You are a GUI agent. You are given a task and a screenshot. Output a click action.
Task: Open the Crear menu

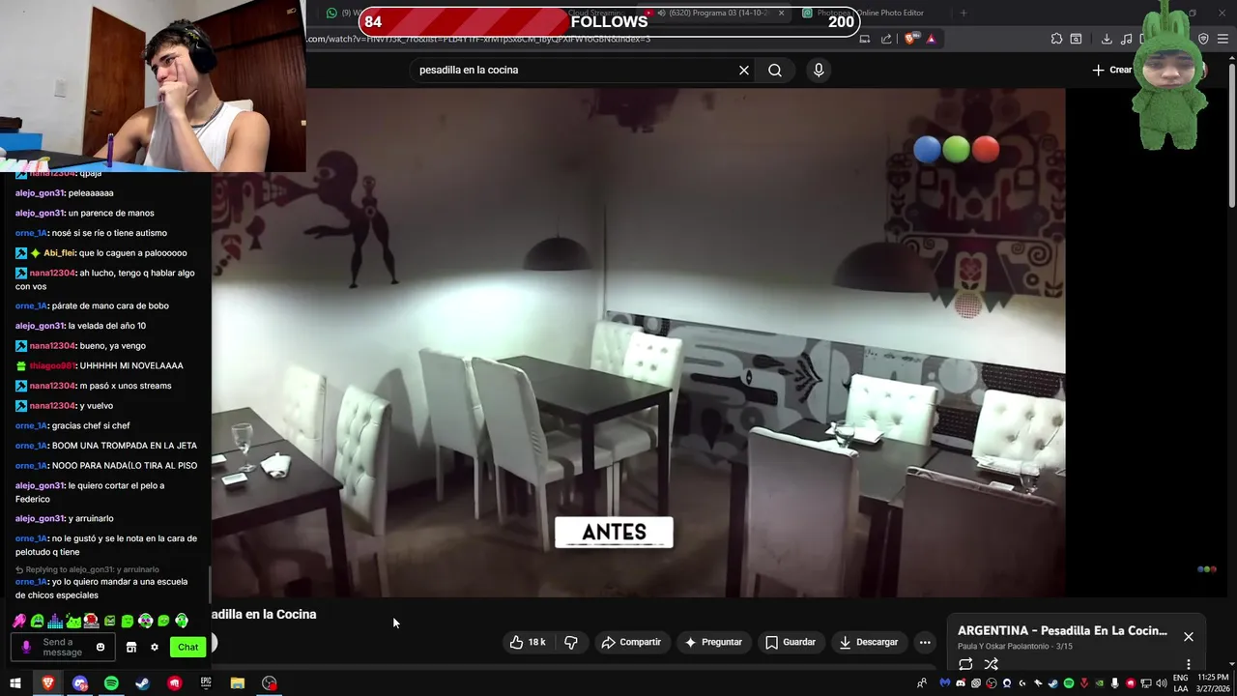pyautogui.click(x=1112, y=70)
